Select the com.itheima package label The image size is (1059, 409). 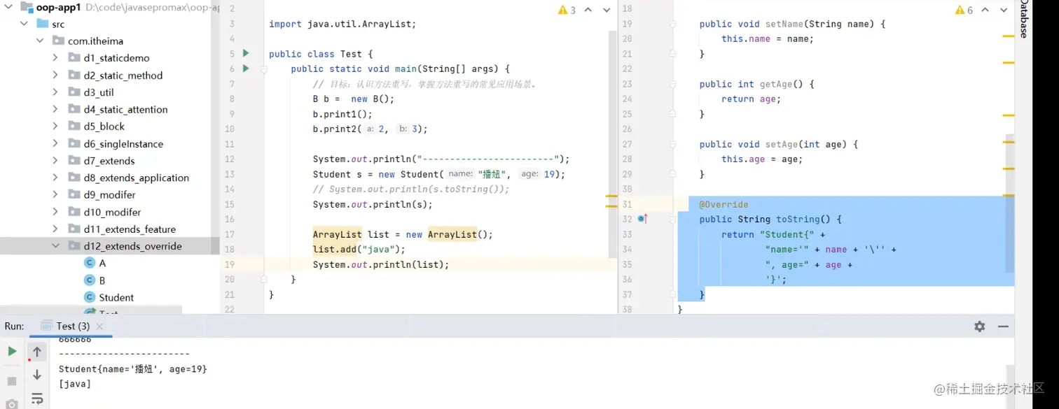95,41
